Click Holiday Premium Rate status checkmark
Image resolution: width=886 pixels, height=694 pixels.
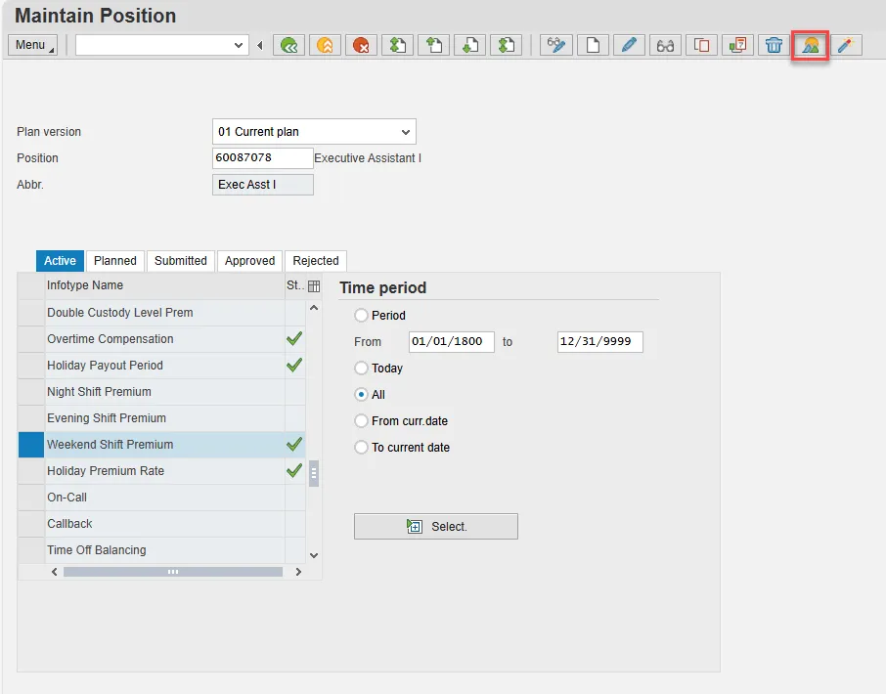(294, 471)
